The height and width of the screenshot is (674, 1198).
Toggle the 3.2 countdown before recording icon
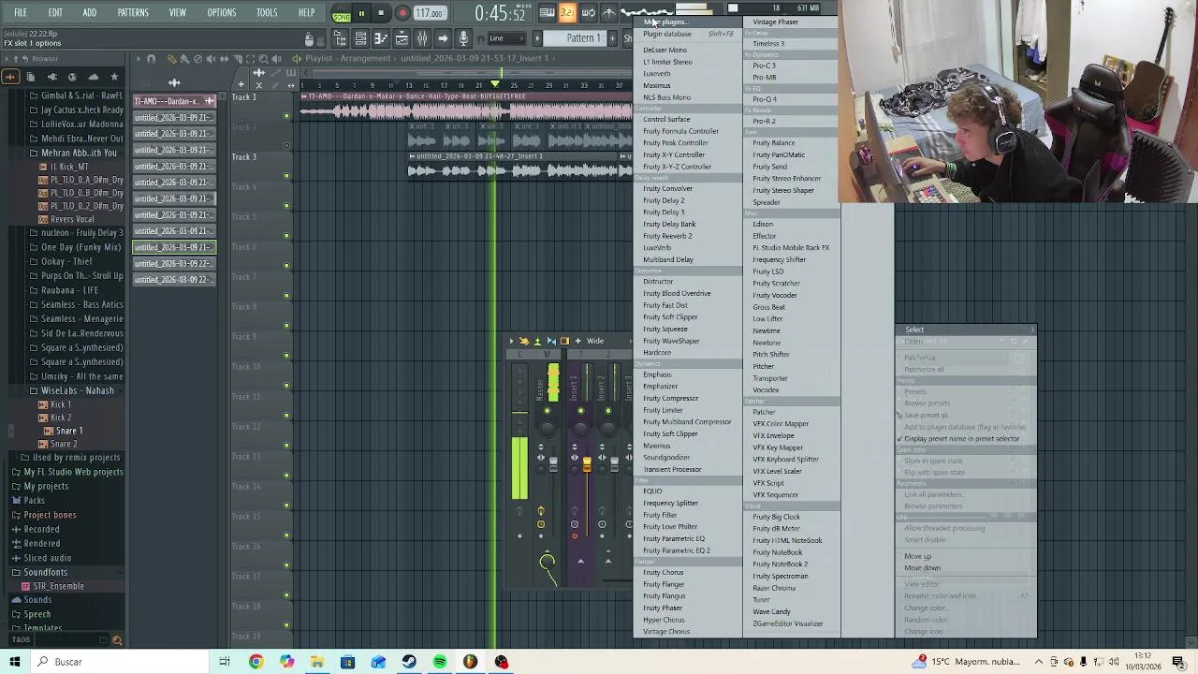(x=567, y=12)
